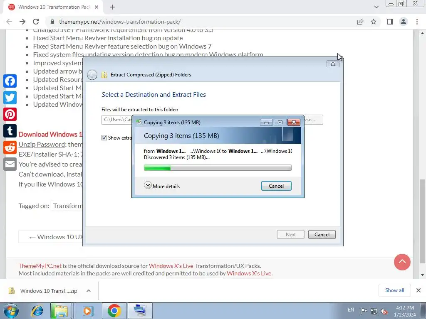This screenshot has height=319, width=426.
Task: Click the back arrow in Extract wizard
Action: point(92,75)
